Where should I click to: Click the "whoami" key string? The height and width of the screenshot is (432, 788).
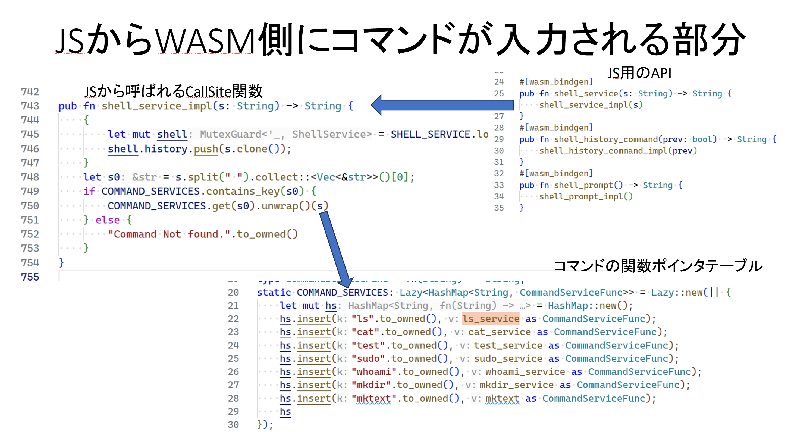coord(374,371)
